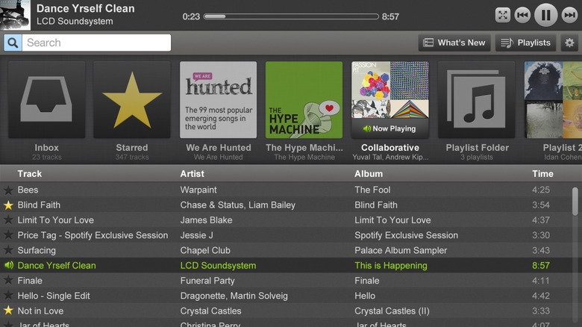Open settings via the gear icon
Viewport: 582px width, 327px height.
(569, 43)
